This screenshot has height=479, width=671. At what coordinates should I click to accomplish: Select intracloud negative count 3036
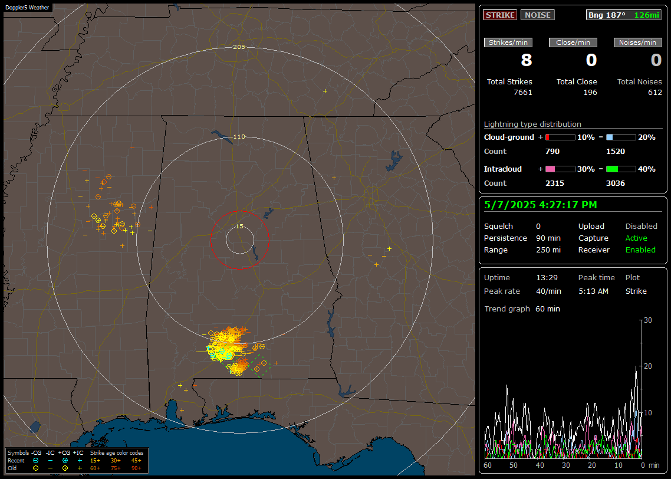coord(616,183)
